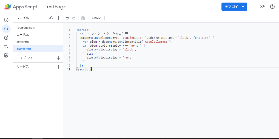Click addEventListener in line 3
The width and height of the screenshot is (279, 139).
(162, 38)
